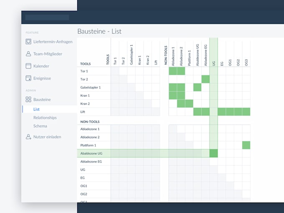Click the Bausteine grid icon

(28, 99)
